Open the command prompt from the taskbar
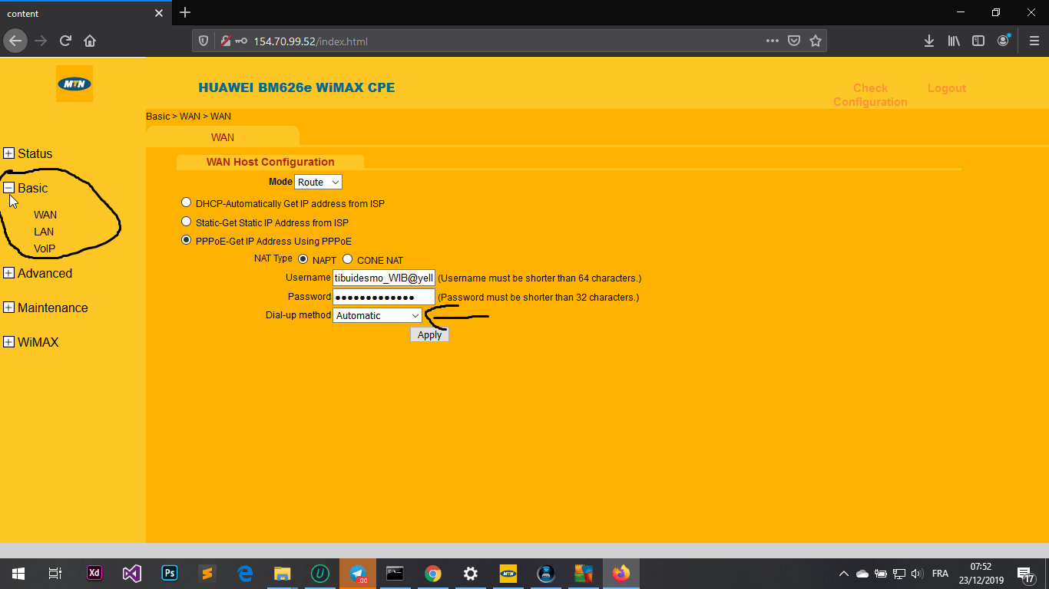 coord(395,573)
